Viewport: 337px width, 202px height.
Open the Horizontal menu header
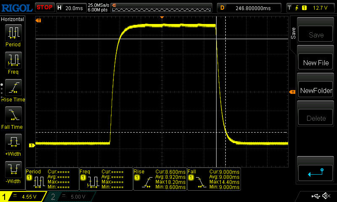click(13, 20)
